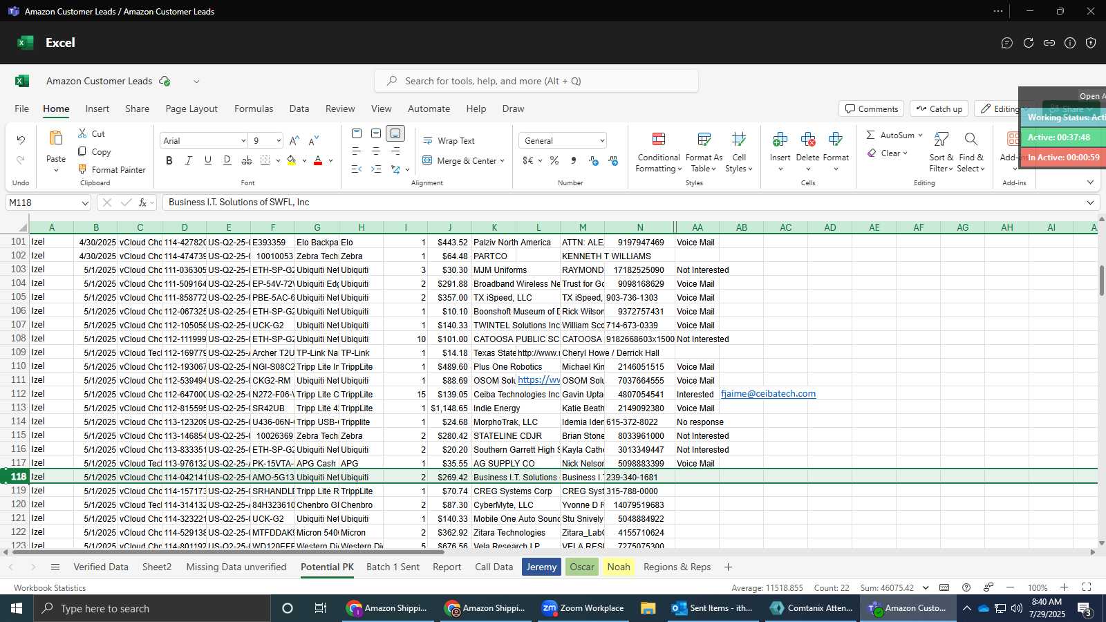Toggle Bold formatting
The width and height of the screenshot is (1106, 622).
tap(169, 160)
